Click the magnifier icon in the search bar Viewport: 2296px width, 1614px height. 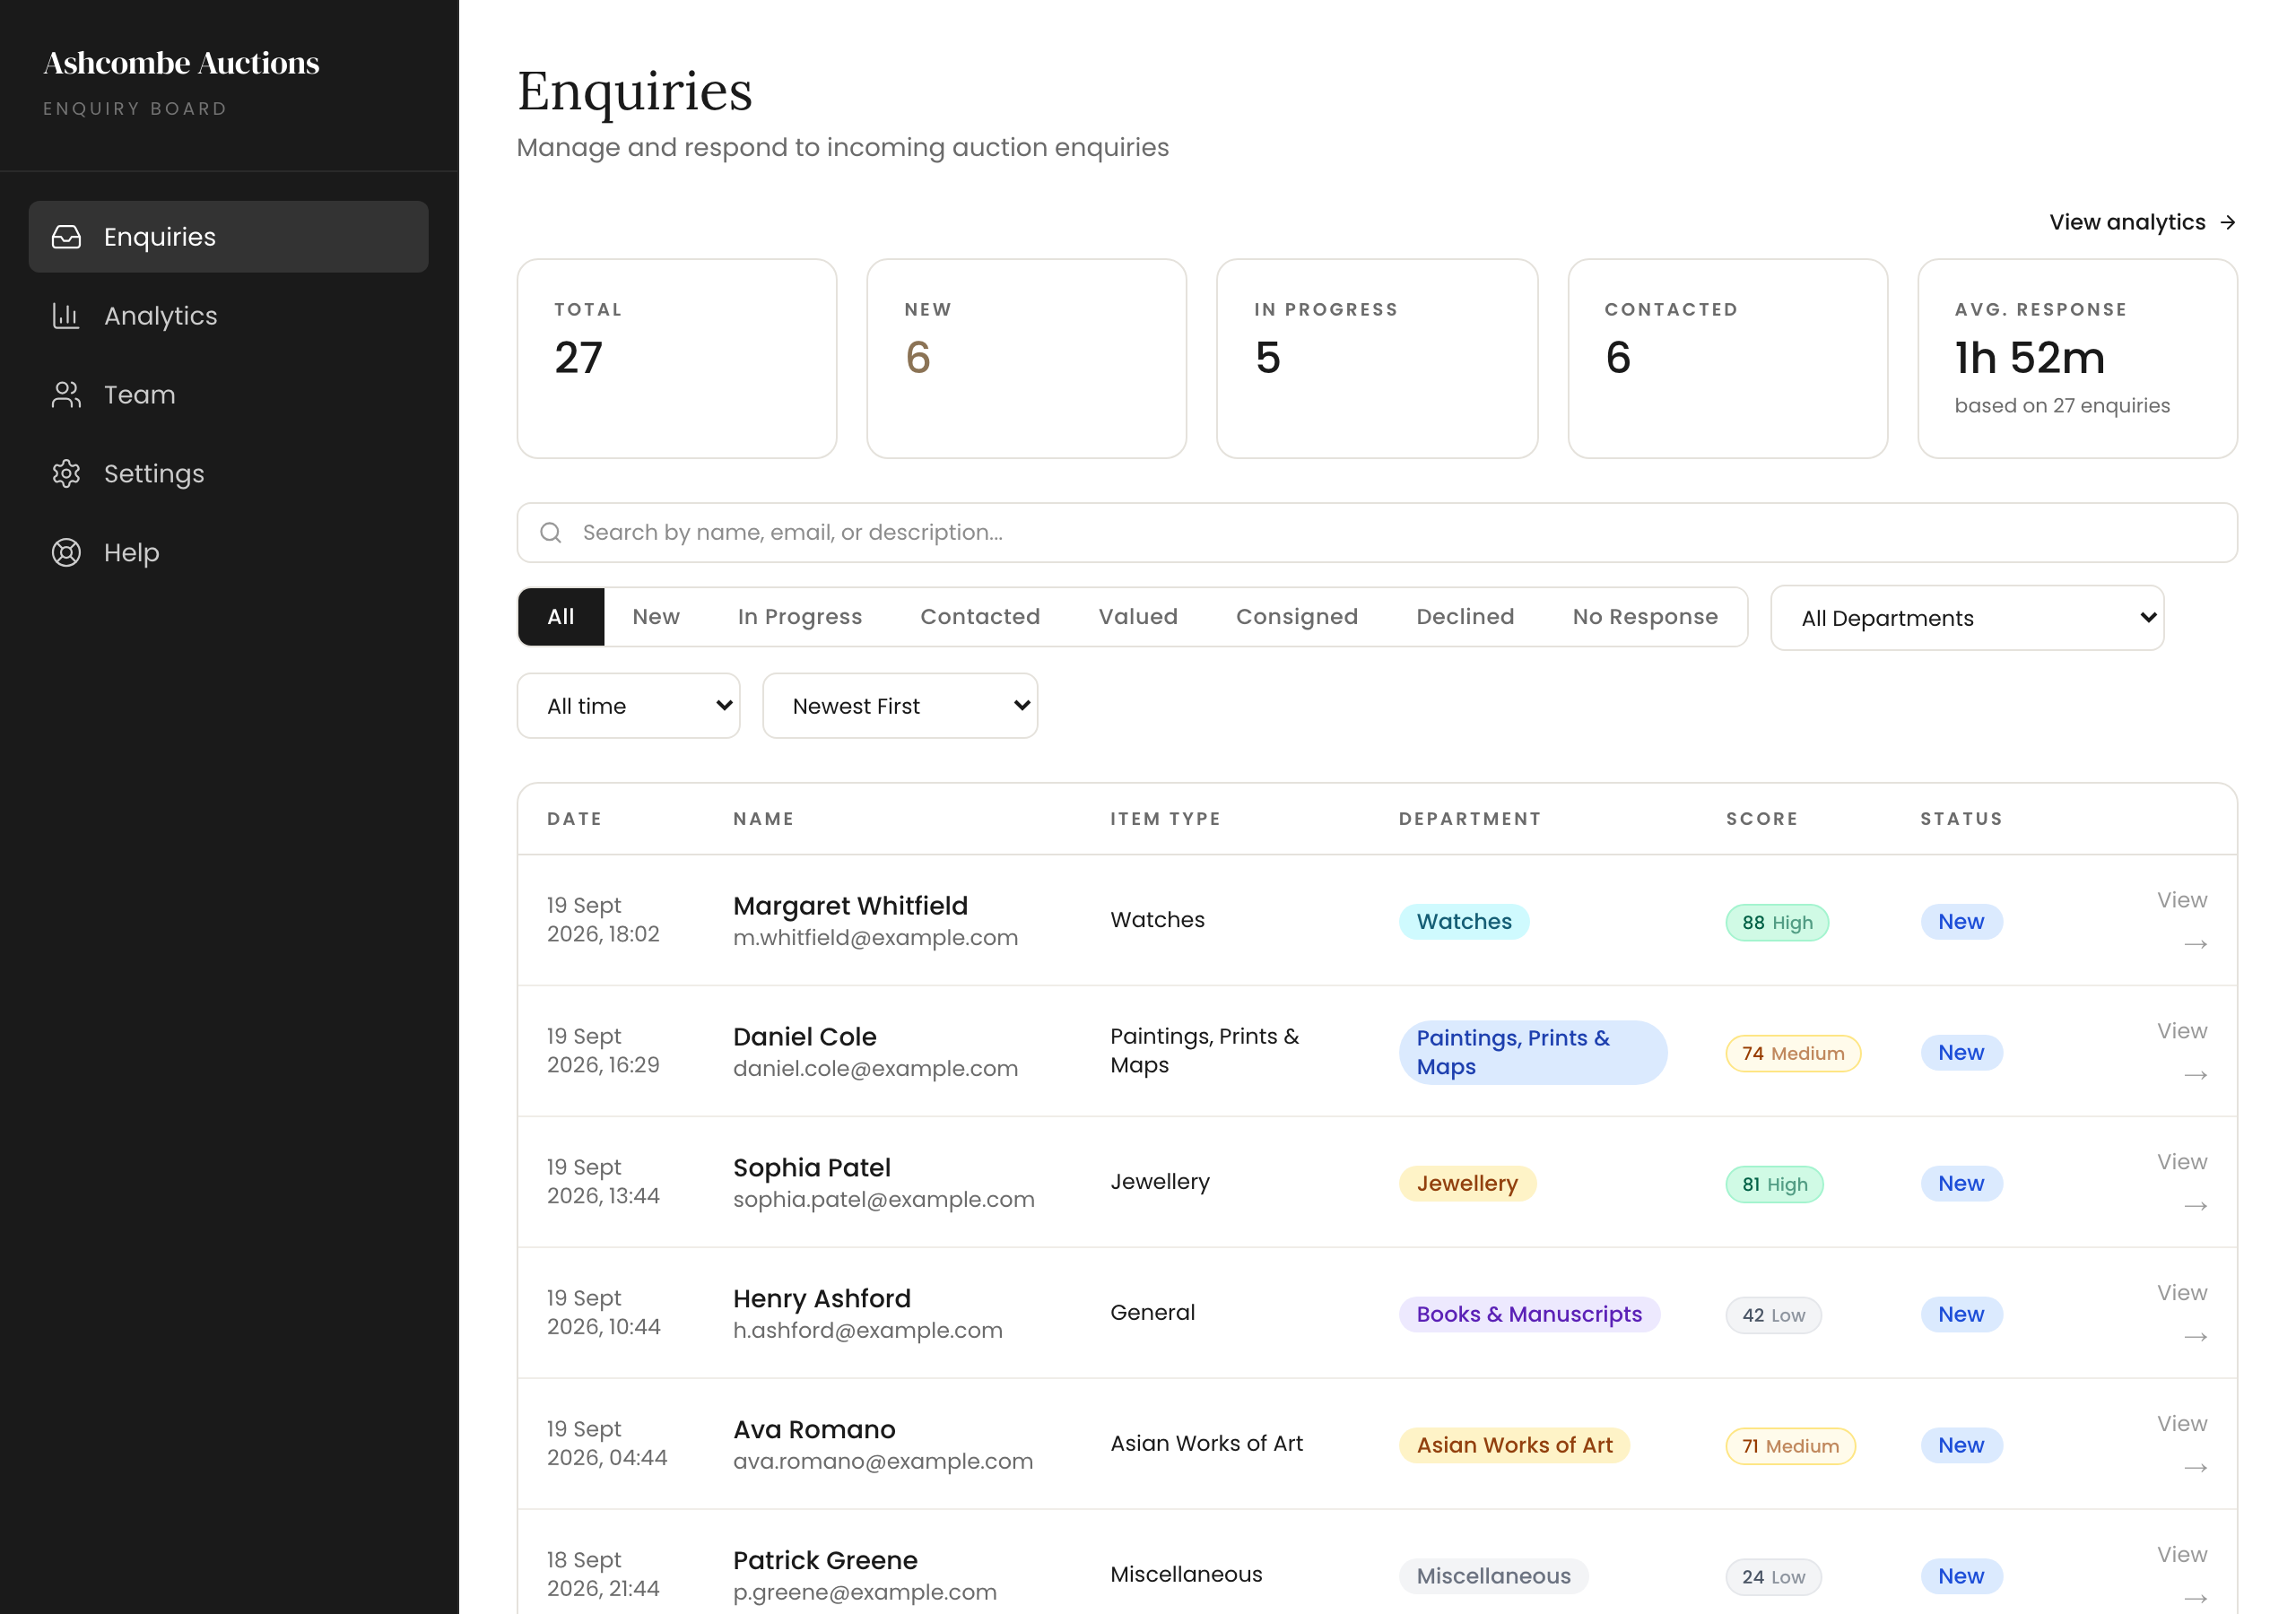[x=551, y=533]
